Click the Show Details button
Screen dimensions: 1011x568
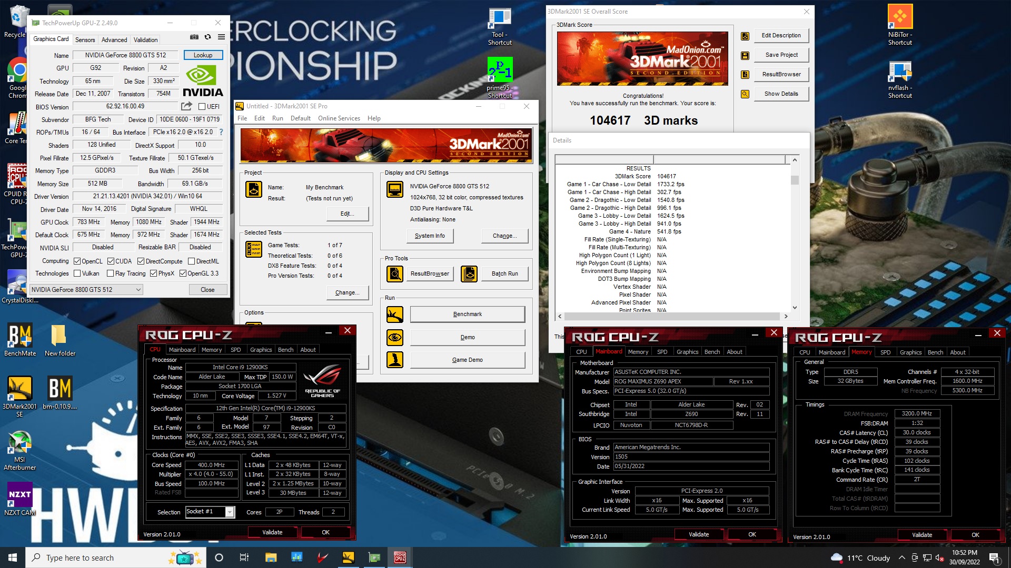(x=781, y=94)
